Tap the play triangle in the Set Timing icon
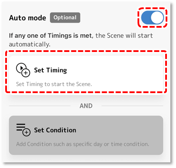Screen dimensions: 176x168 pos(22,68)
